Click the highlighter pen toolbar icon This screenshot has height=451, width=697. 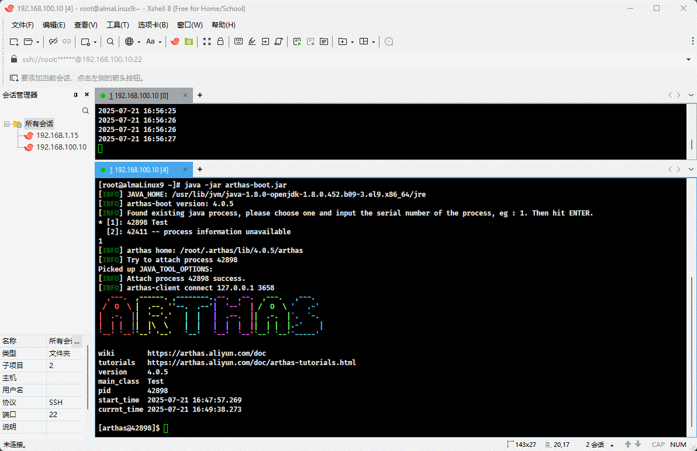[x=251, y=41]
